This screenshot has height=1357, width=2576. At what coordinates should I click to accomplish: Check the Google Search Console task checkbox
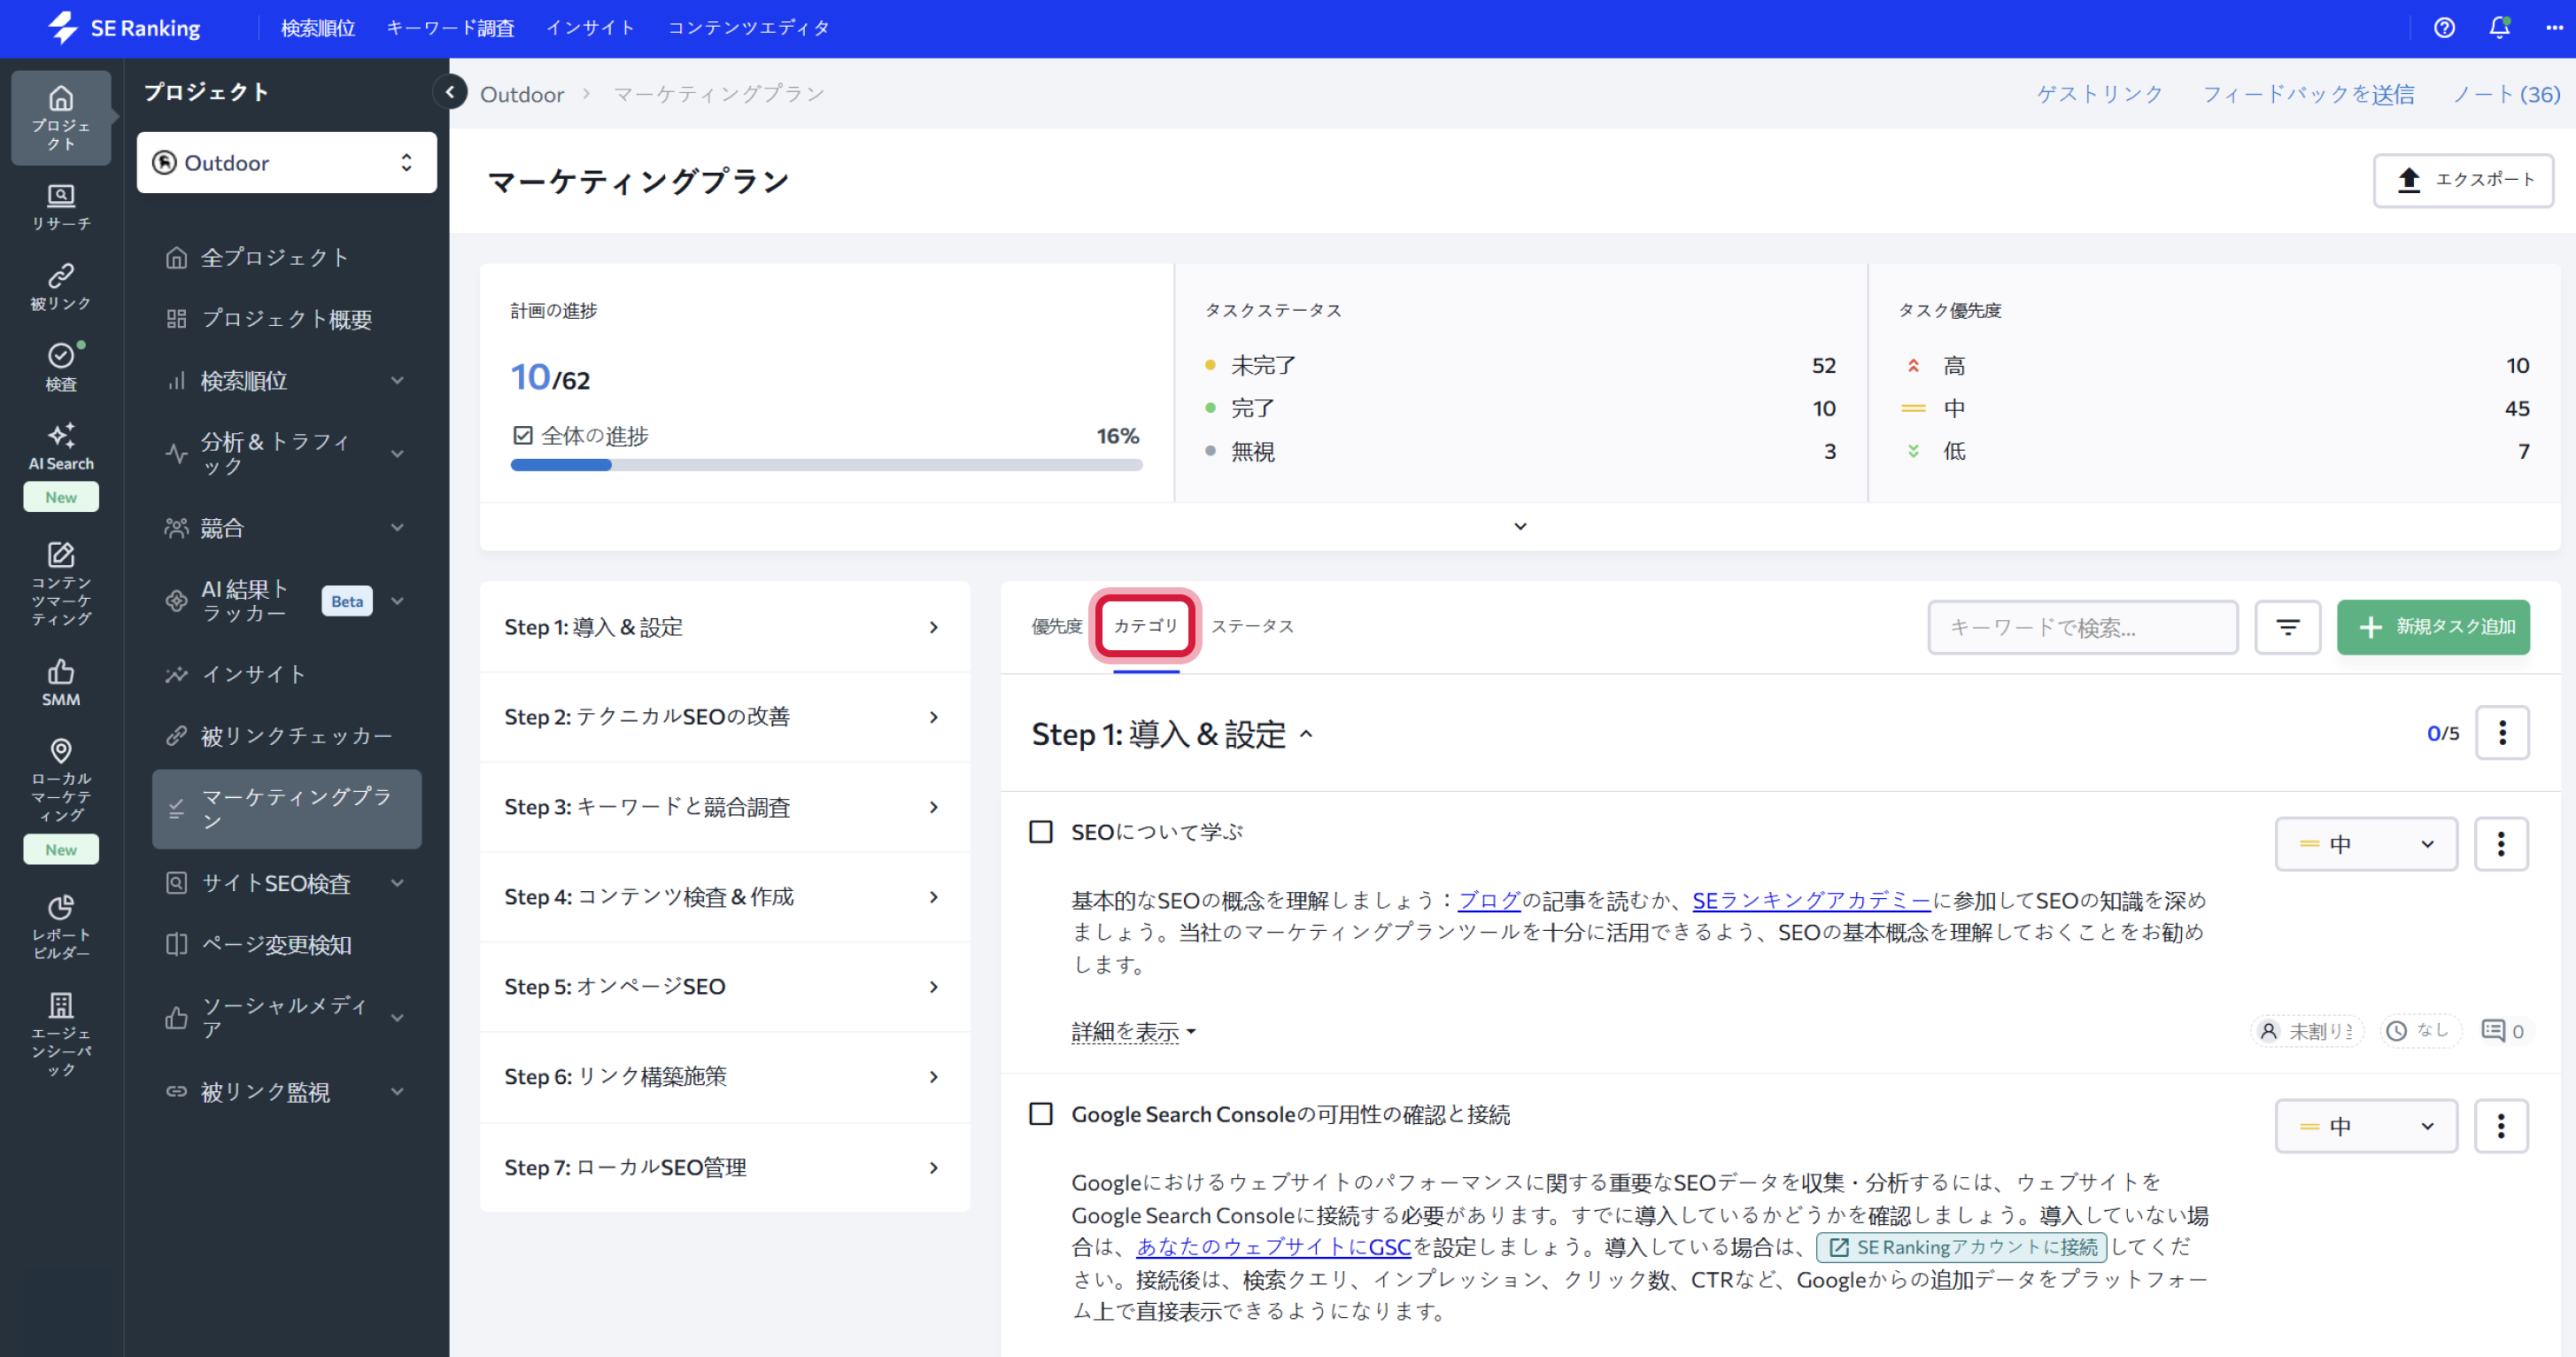[1041, 1114]
